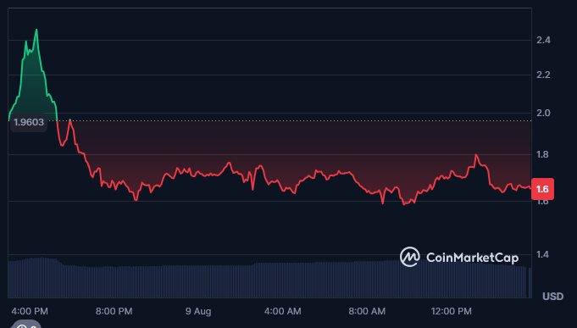Click the 1.4 price axis label
577x328 pixels.
pyautogui.click(x=542, y=254)
